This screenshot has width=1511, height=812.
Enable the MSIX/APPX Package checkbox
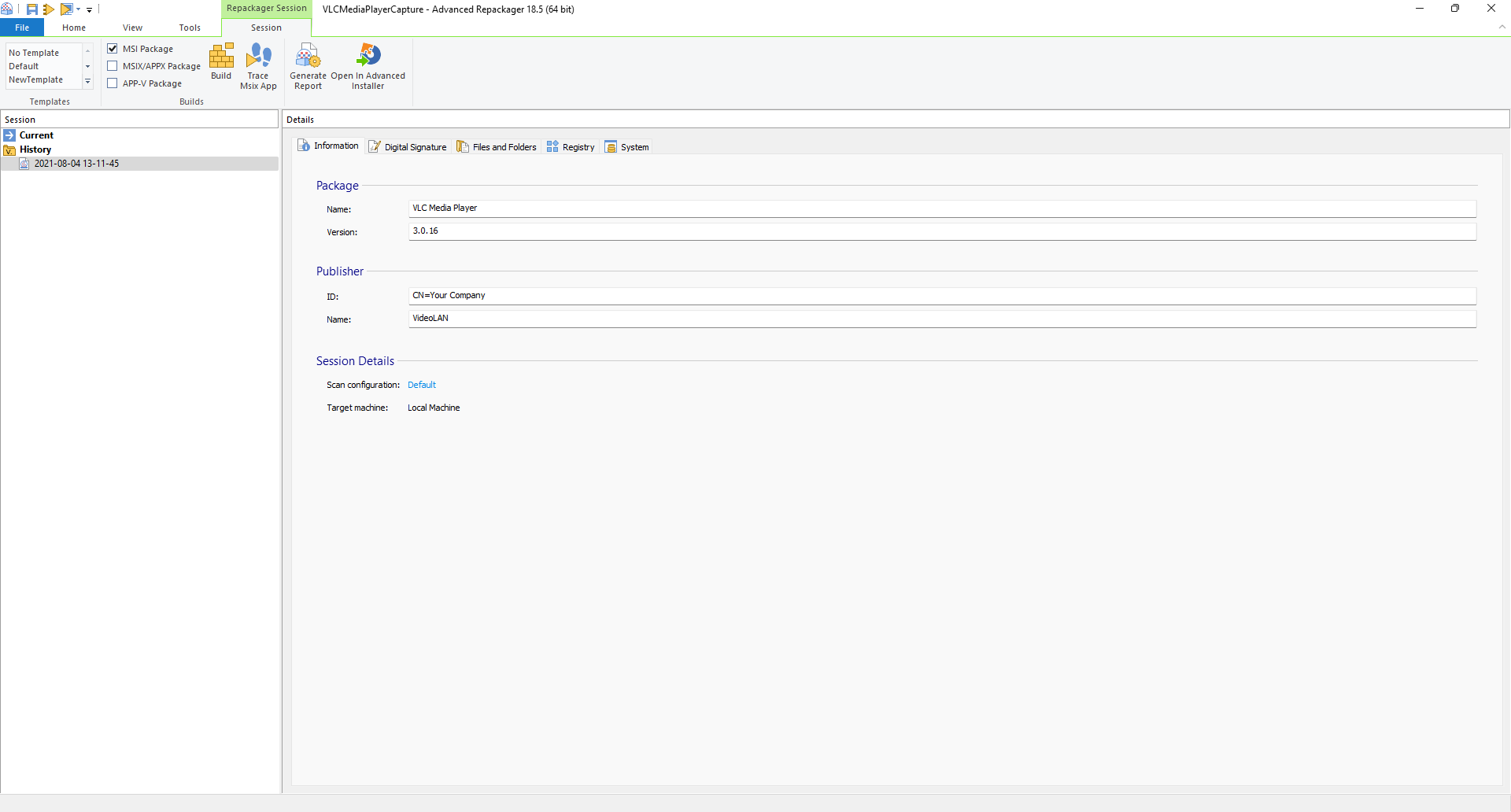click(113, 66)
